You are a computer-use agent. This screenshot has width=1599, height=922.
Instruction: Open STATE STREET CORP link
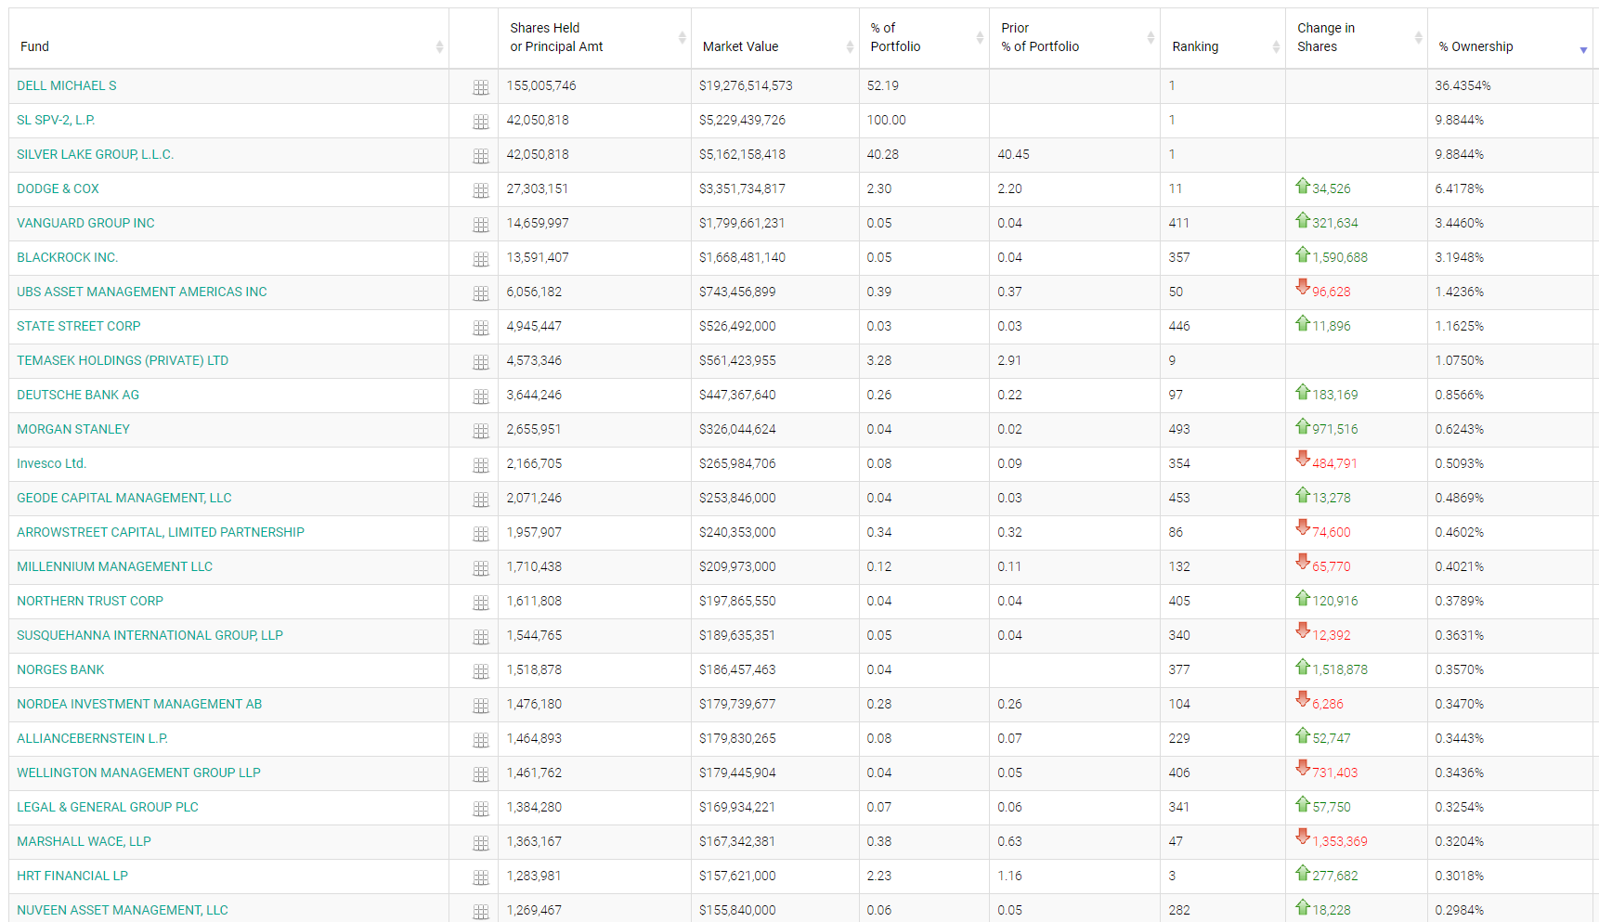click(79, 326)
